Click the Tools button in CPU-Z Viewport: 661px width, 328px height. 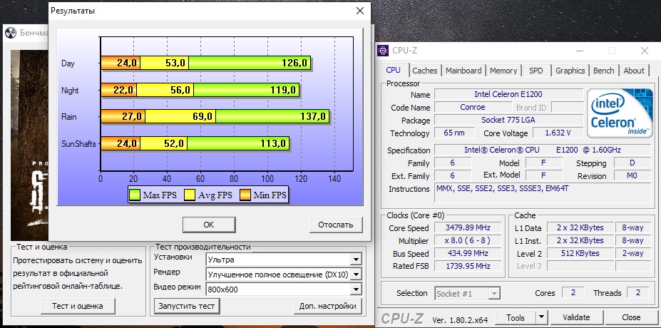click(x=515, y=317)
